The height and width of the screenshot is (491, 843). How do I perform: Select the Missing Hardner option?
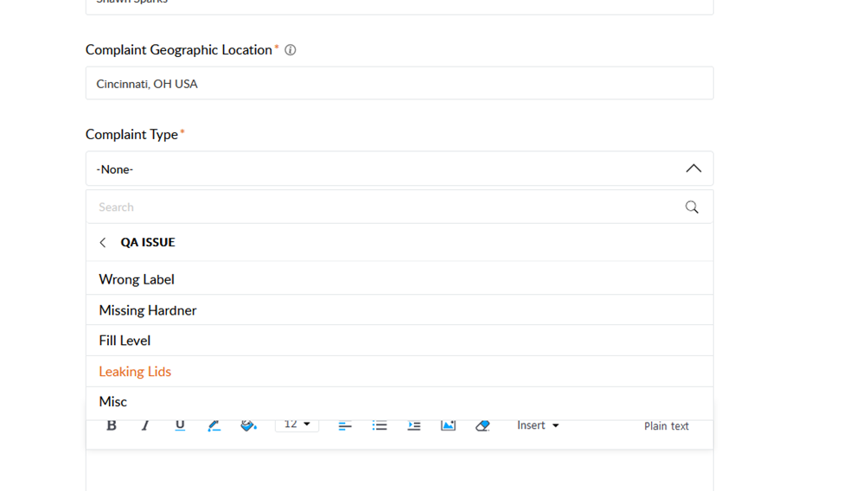148,310
